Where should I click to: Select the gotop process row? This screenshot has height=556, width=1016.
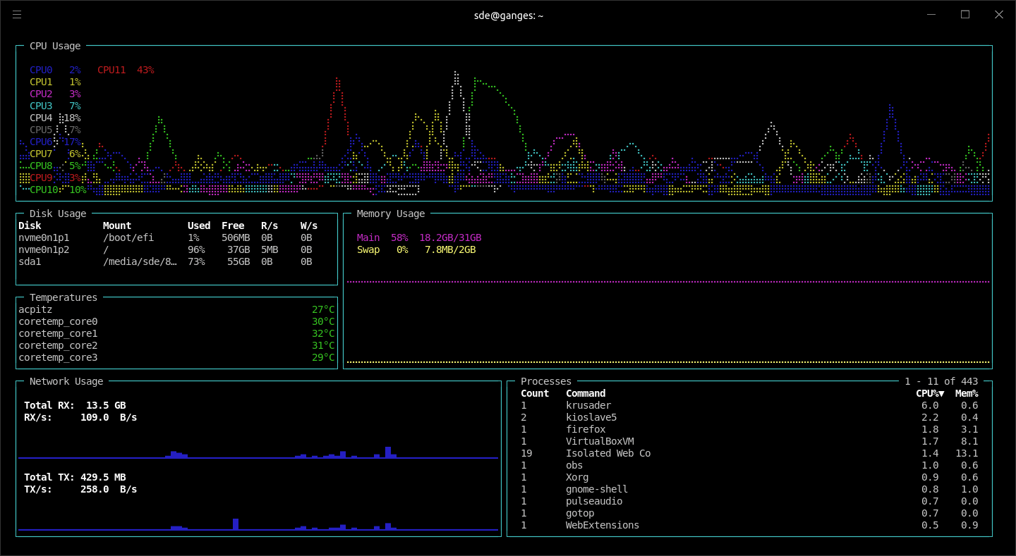pos(749,513)
